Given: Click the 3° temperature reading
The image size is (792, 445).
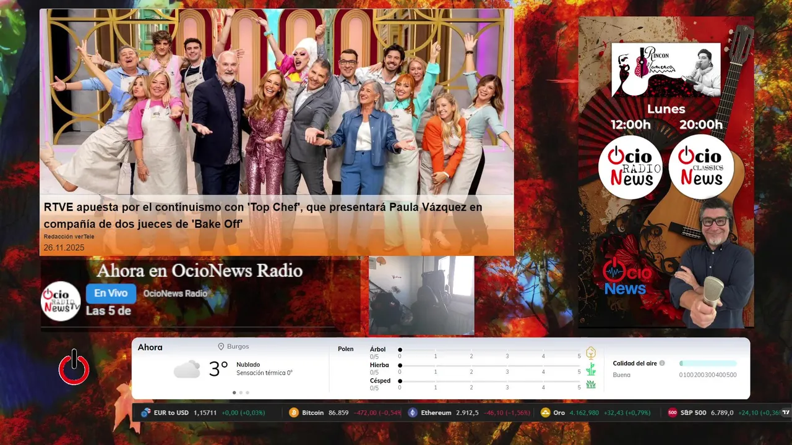Looking at the screenshot, I should (x=218, y=369).
